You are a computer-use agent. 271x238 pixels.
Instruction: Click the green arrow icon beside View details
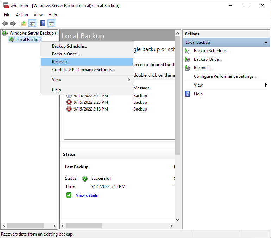69,195
